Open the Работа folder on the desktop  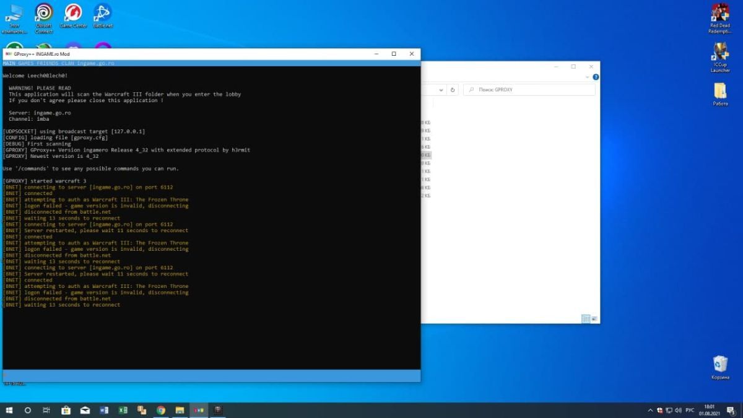tap(720, 92)
